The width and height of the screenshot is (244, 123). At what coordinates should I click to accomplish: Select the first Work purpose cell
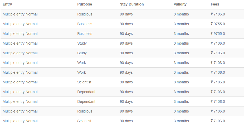click(x=81, y=63)
